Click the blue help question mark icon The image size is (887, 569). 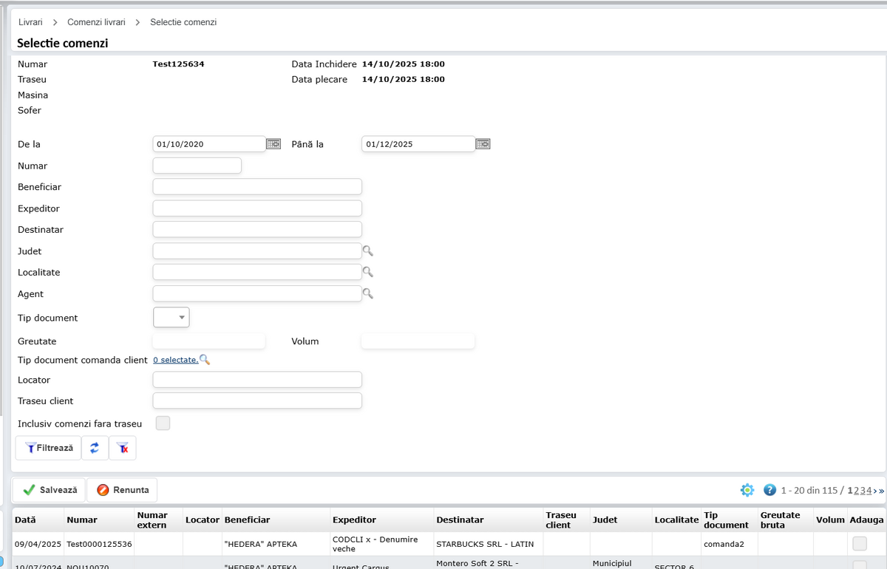[x=769, y=490]
